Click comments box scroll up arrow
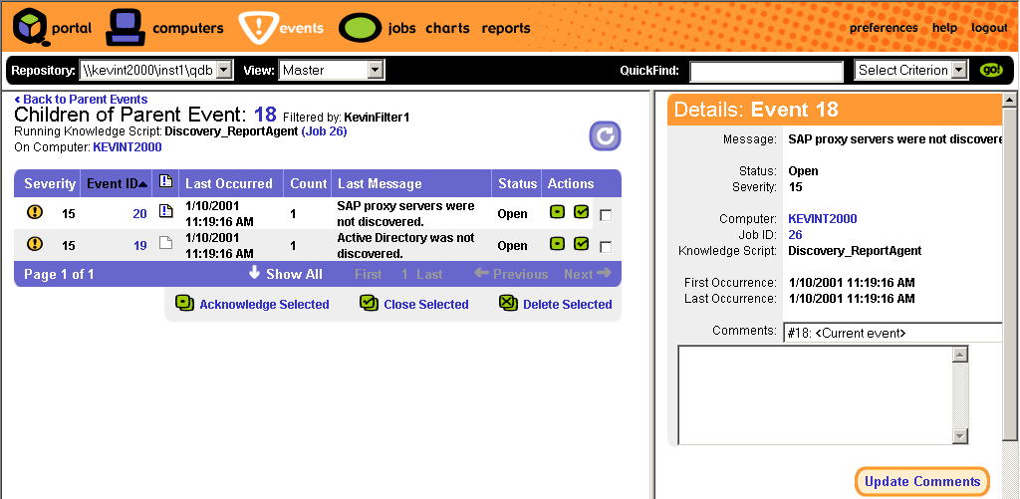The image size is (1020, 499). pos(960,355)
